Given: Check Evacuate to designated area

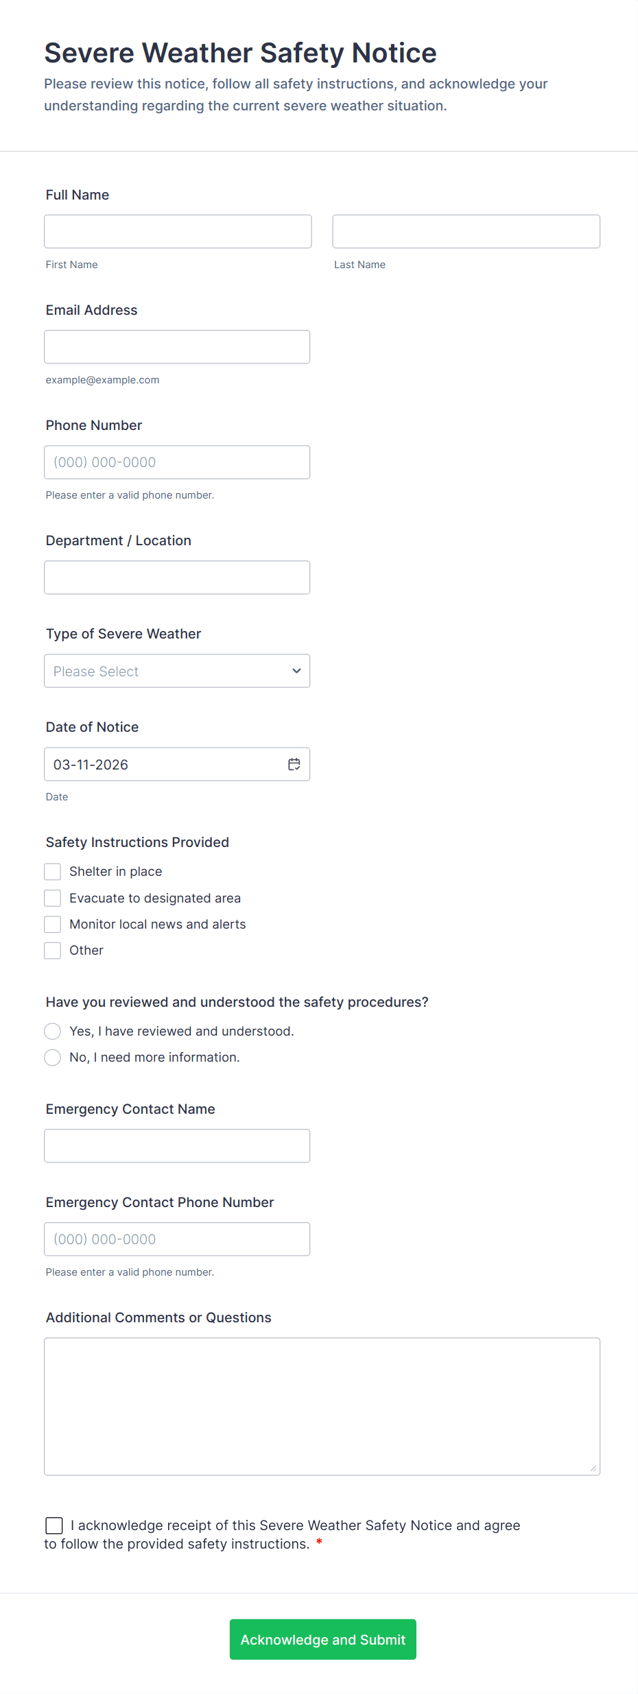Looking at the screenshot, I should pos(53,898).
